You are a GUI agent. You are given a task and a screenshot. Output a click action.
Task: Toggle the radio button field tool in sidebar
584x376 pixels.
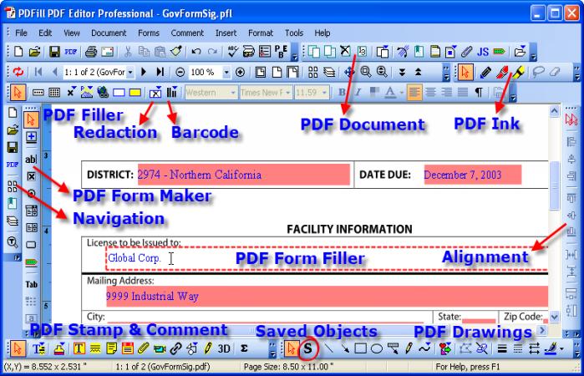coord(31,193)
